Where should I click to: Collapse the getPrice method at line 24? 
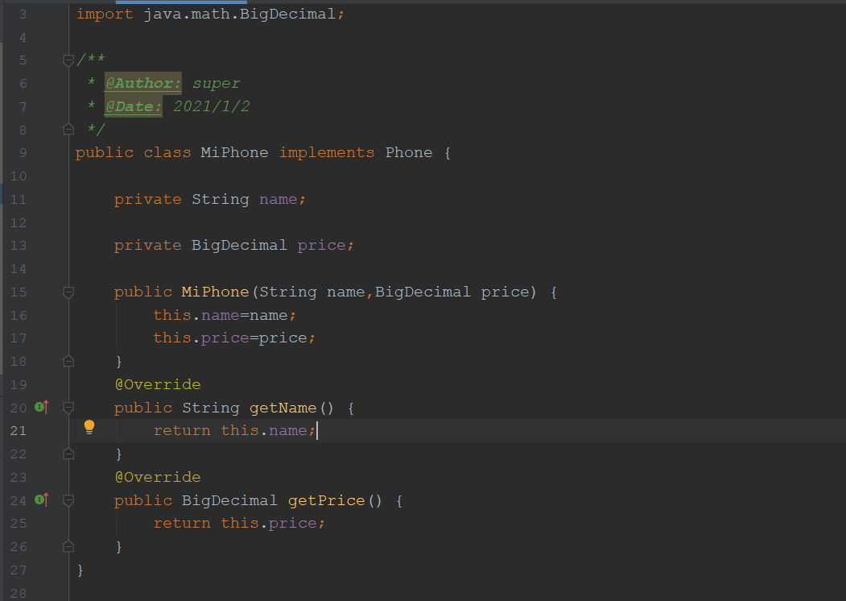68,500
